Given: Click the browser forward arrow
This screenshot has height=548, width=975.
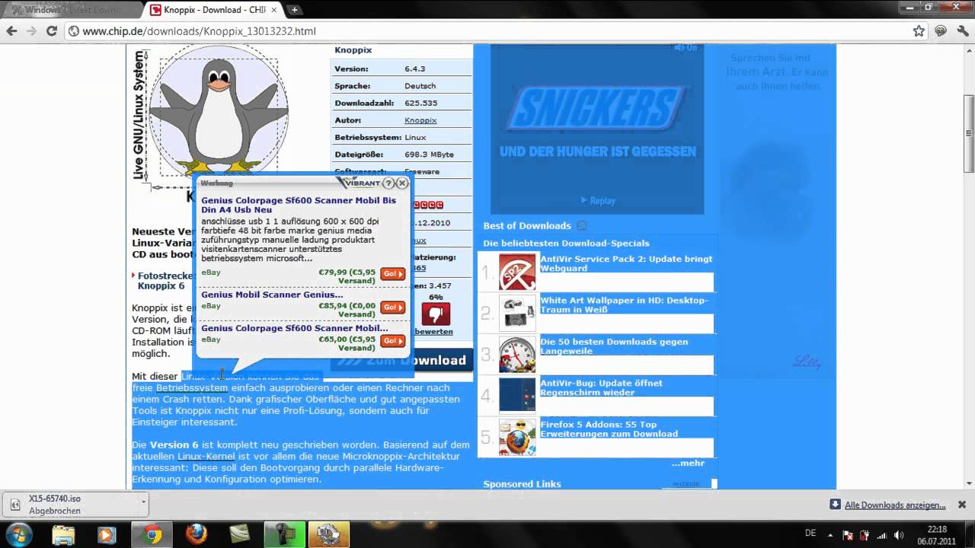Looking at the screenshot, I should pos(31,31).
